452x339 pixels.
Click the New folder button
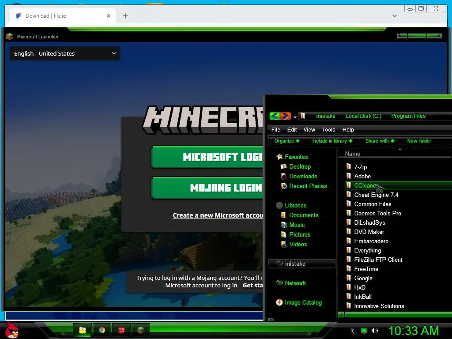point(419,141)
